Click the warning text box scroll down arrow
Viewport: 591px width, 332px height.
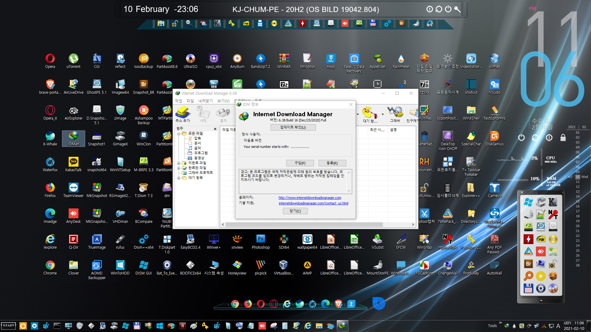(349, 191)
